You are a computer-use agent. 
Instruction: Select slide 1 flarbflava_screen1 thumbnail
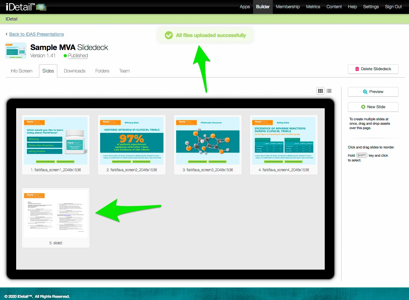point(56,141)
